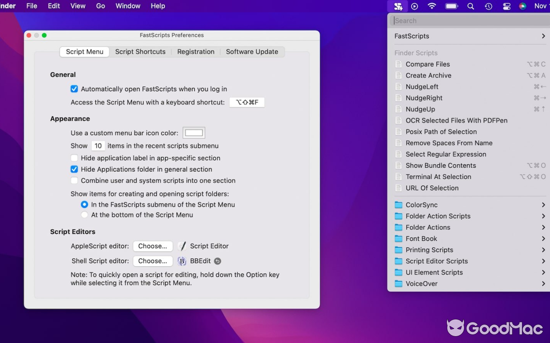This screenshot has height=343, width=550.
Task: Click the play circle icon in menu bar
Action: point(414,6)
